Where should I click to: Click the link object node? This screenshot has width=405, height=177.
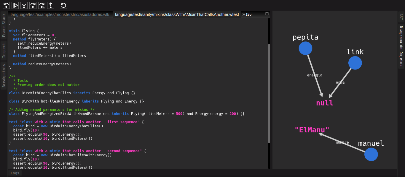(x=355, y=63)
